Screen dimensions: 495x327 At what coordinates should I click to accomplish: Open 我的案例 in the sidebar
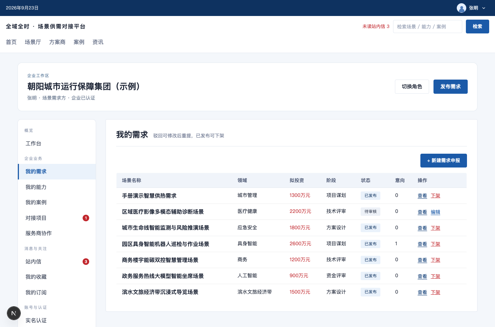pos(57,202)
